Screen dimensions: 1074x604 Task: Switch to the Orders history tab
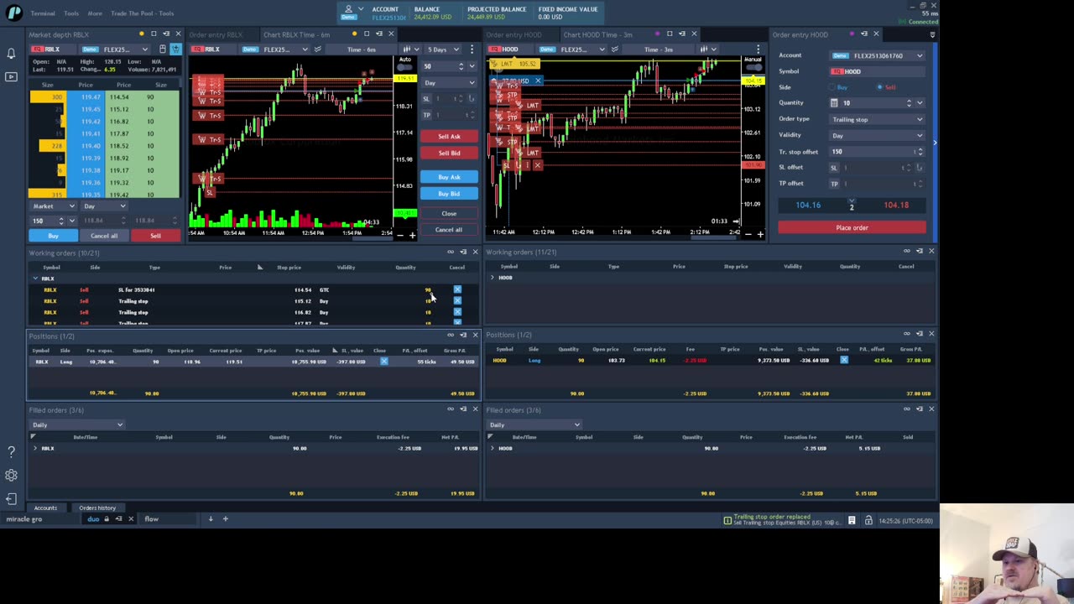coord(97,508)
